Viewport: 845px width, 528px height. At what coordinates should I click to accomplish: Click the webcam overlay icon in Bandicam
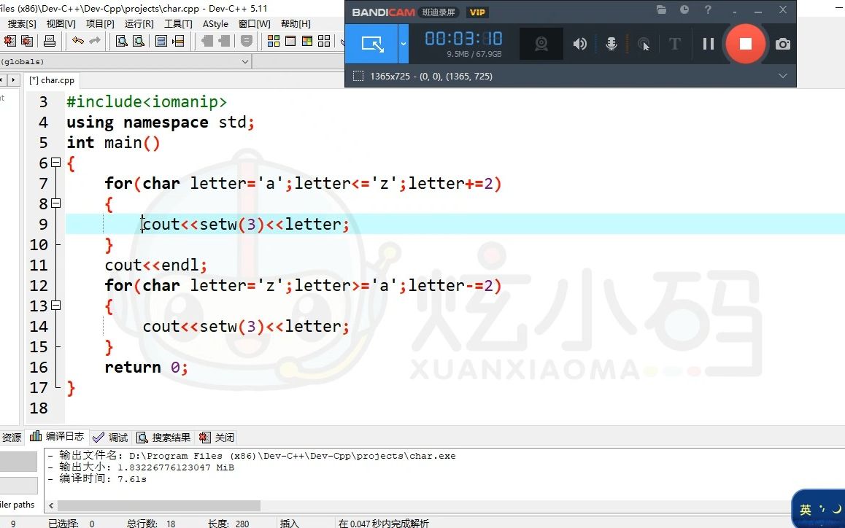(541, 44)
